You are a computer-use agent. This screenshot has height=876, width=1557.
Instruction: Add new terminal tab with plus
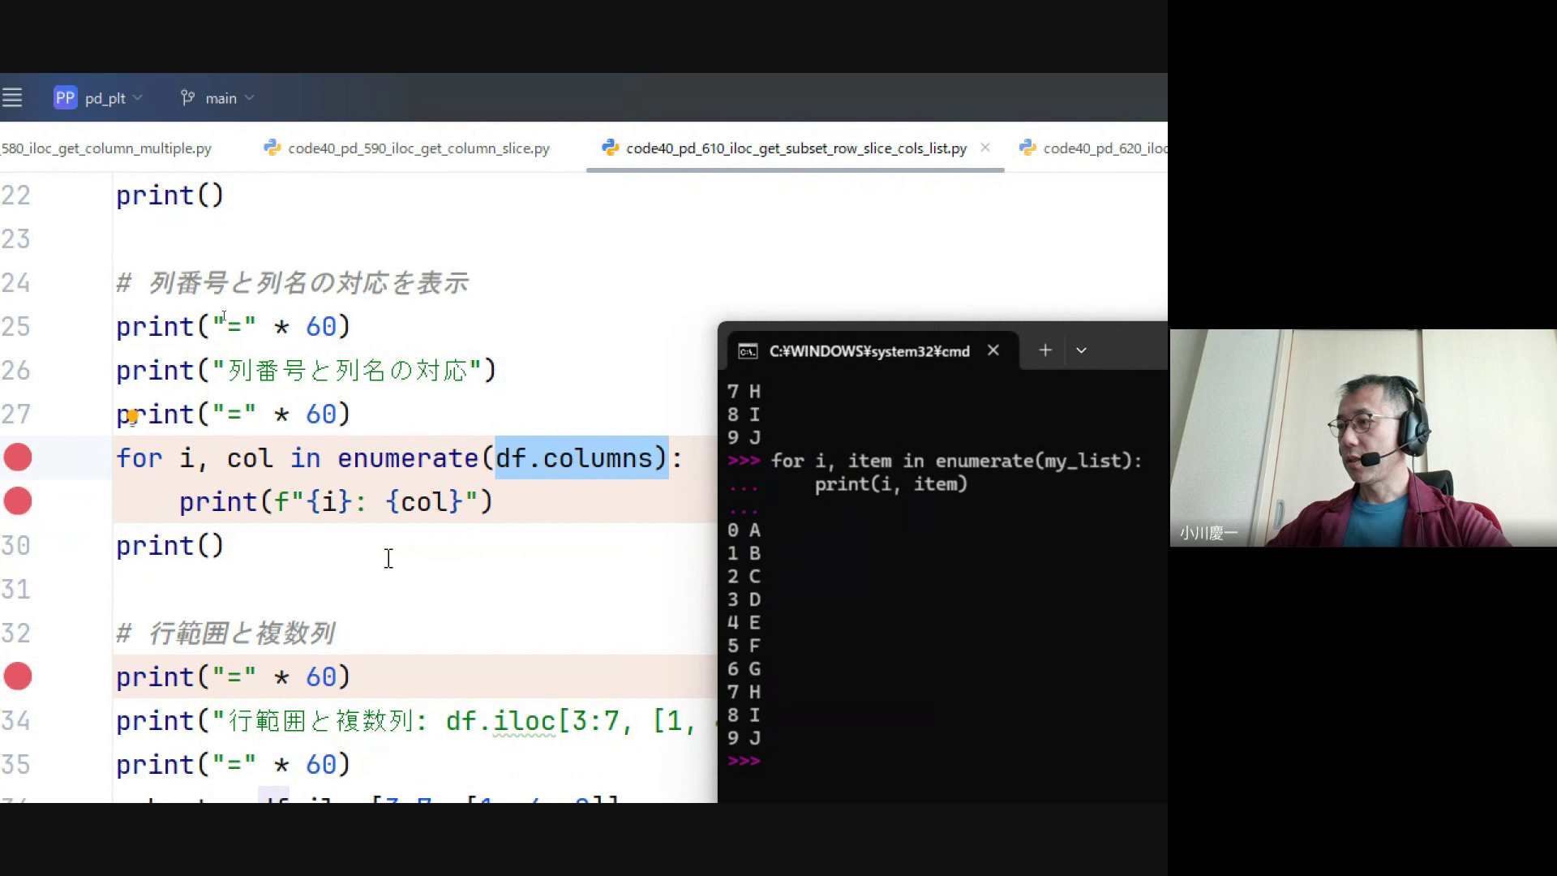coord(1045,350)
